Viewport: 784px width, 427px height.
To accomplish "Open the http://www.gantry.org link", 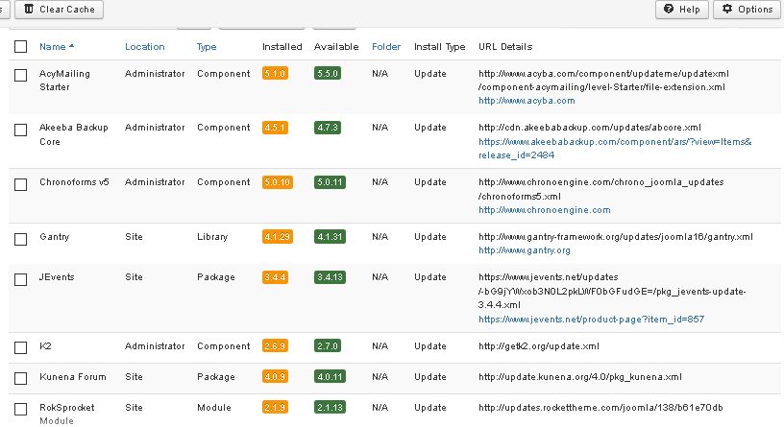I will (524, 250).
